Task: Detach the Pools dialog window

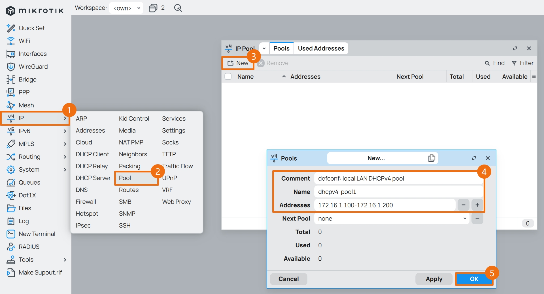Action: click(474, 158)
